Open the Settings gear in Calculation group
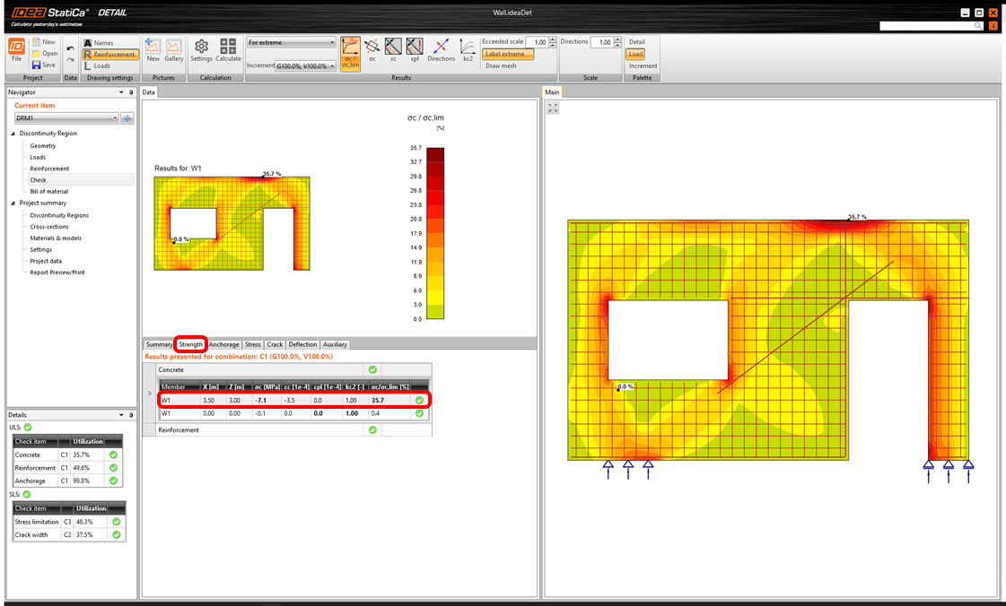Viewport: 1006px width, 606px height. coord(201,49)
